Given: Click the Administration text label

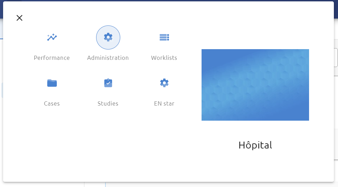Looking at the screenshot, I should [x=108, y=58].
